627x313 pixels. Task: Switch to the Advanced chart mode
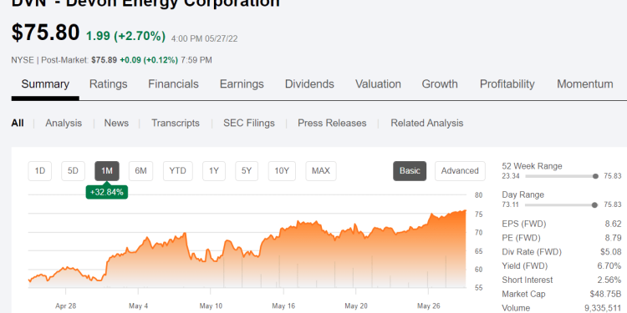[x=460, y=171]
